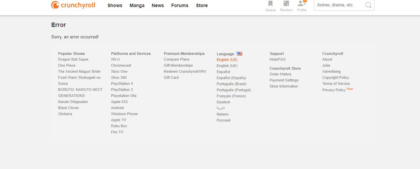Switch language to Português (Brasil)

231,84
